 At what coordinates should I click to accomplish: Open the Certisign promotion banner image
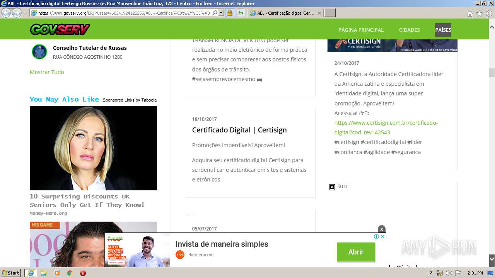(393, 46)
